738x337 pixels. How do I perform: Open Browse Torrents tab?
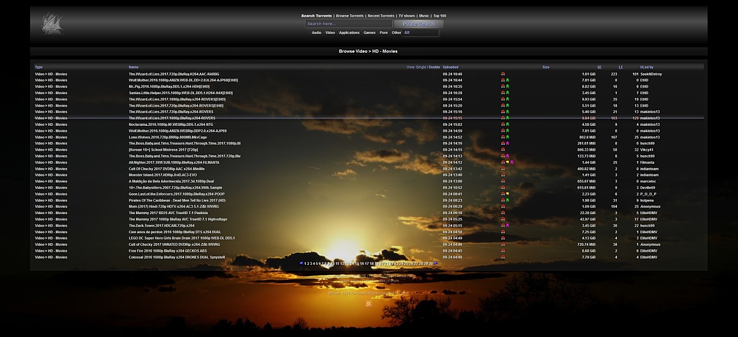pyautogui.click(x=349, y=16)
